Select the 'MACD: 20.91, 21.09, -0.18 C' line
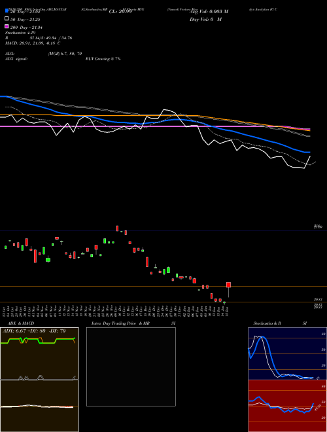The width and height of the screenshot is (327, 432). [33, 43]
